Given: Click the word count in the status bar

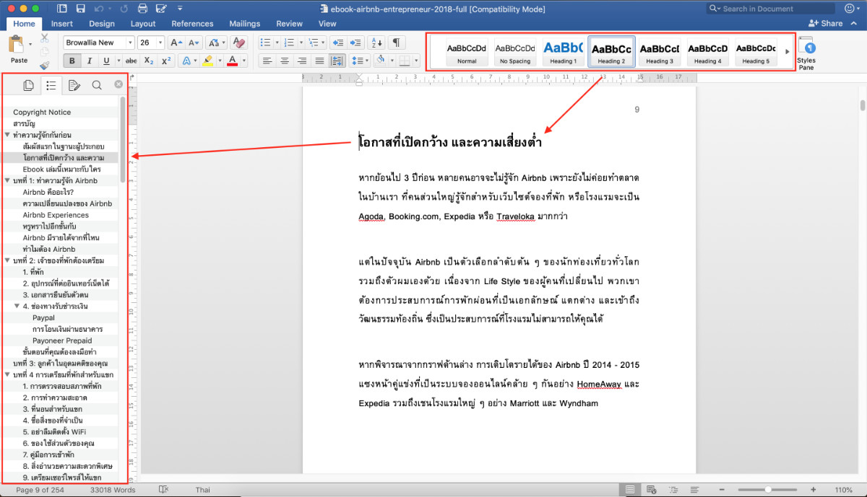Looking at the screenshot, I should click(x=112, y=490).
